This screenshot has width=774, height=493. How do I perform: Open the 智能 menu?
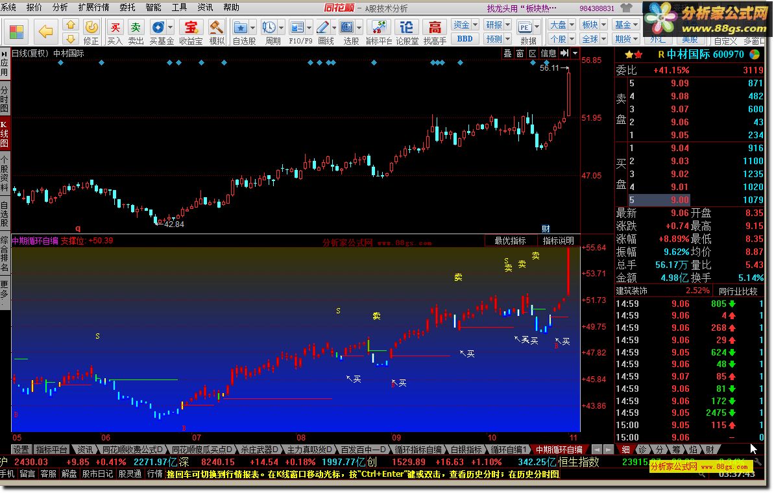click(154, 7)
